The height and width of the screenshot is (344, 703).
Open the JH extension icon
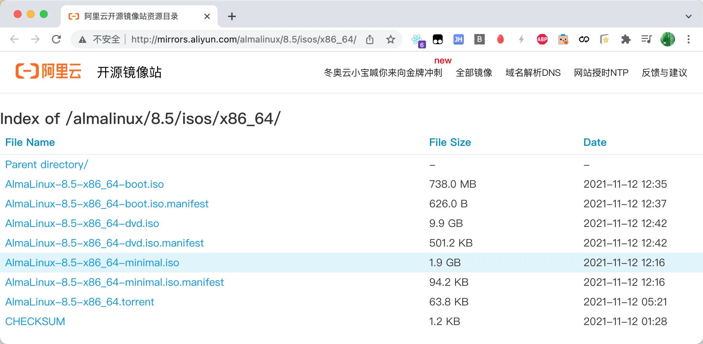tap(459, 40)
